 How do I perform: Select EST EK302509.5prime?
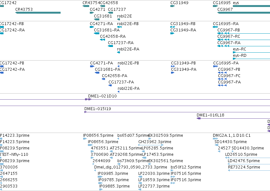pyautogui.click(x=166, y=135)
